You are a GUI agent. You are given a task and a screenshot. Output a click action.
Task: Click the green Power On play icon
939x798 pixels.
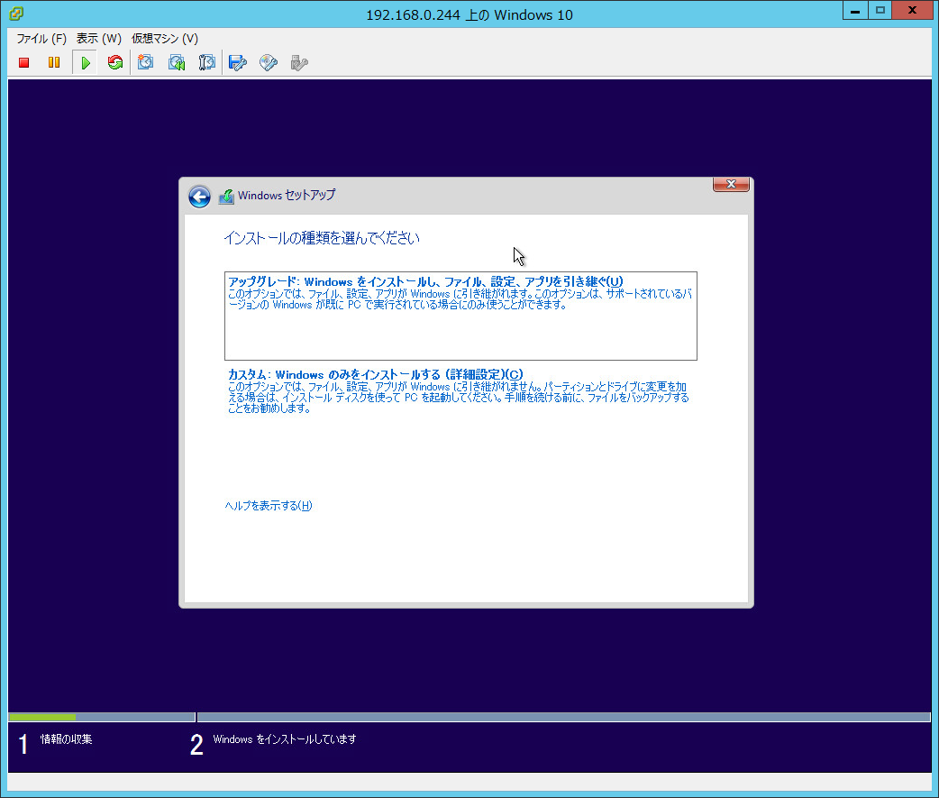(x=85, y=62)
